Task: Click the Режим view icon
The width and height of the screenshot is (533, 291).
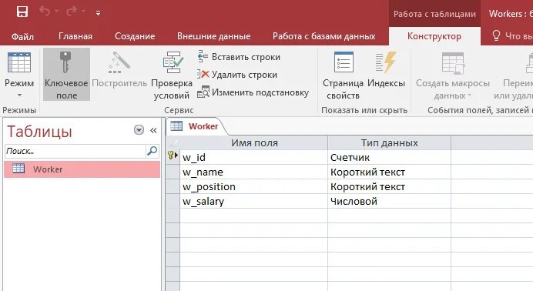Action: [19, 62]
